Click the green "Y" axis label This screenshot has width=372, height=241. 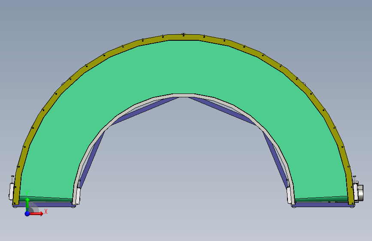tap(27, 193)
